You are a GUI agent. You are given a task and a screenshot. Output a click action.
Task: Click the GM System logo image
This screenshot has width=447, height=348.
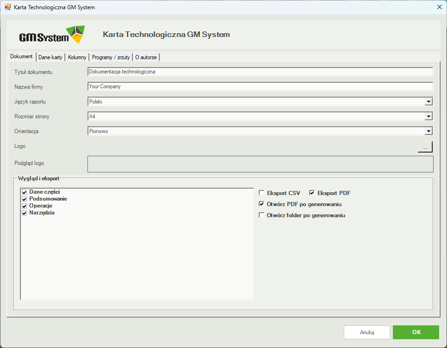(x=52, y=35)
